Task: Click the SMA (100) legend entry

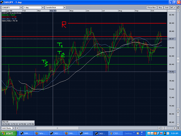Action: coord(10,21)
